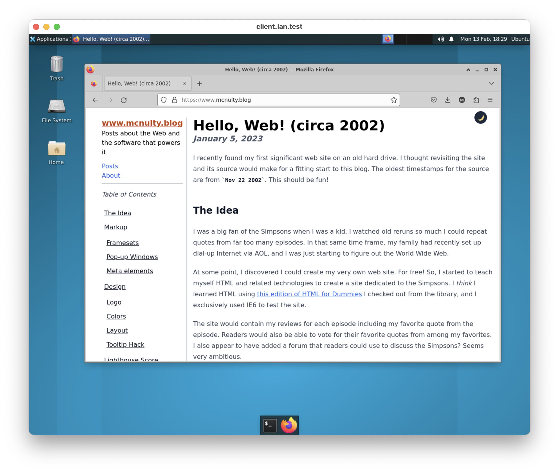Open the Firefox account profile icon

click(x=462, y=100)
